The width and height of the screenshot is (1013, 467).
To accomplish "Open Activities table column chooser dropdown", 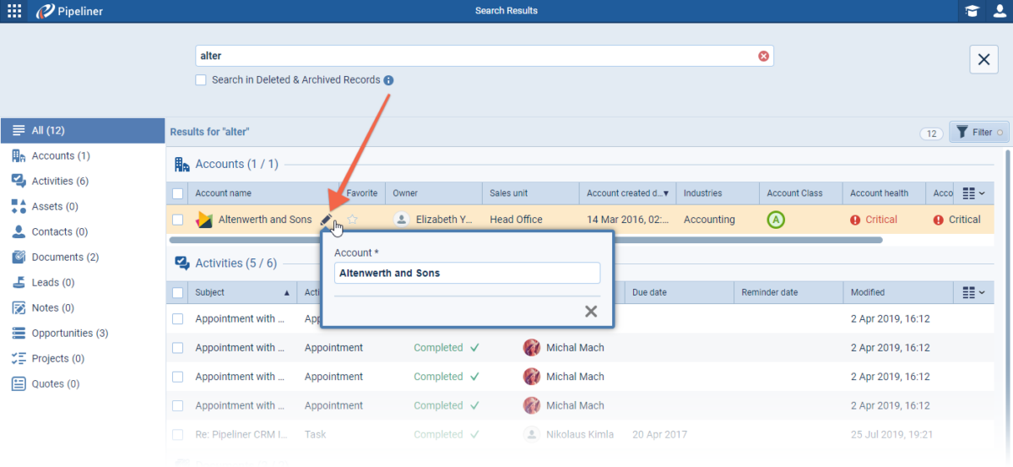I will (973, 293).
